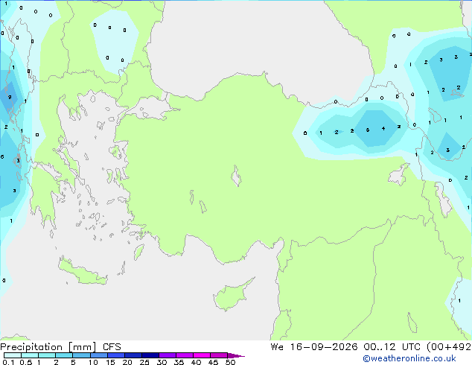The width and height of the screenshot is (472, 365).
Task: Click the '15' legend label
Action: (110, 362)
